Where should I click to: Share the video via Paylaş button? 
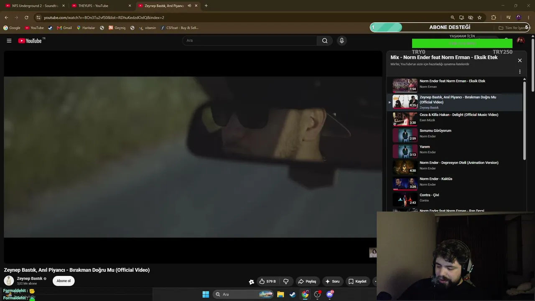307,281
